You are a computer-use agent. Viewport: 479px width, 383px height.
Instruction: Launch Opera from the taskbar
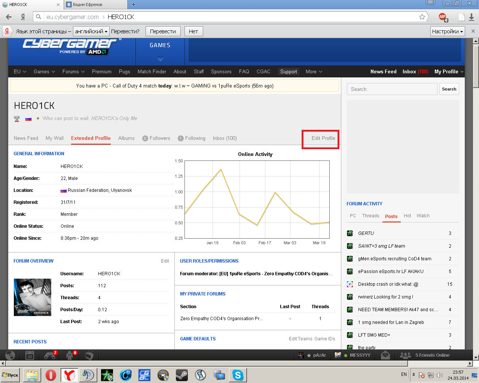coord(51,375)
